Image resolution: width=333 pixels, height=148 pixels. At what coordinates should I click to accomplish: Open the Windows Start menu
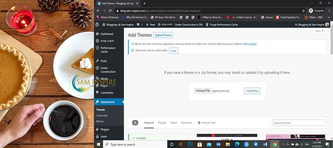tap(98, 144)
